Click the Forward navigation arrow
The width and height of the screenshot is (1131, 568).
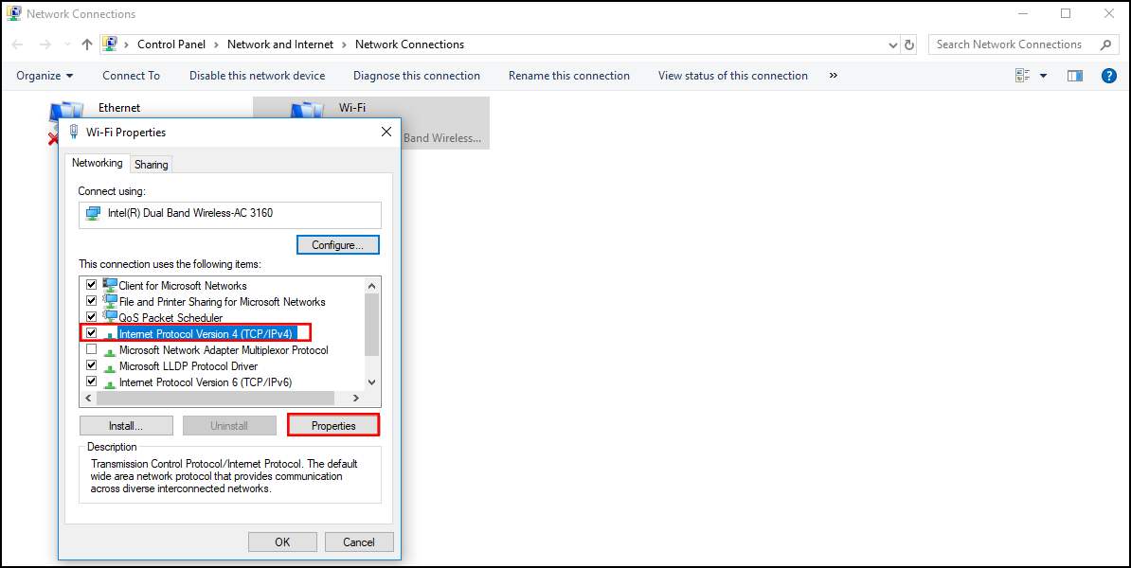pos(45,44)
